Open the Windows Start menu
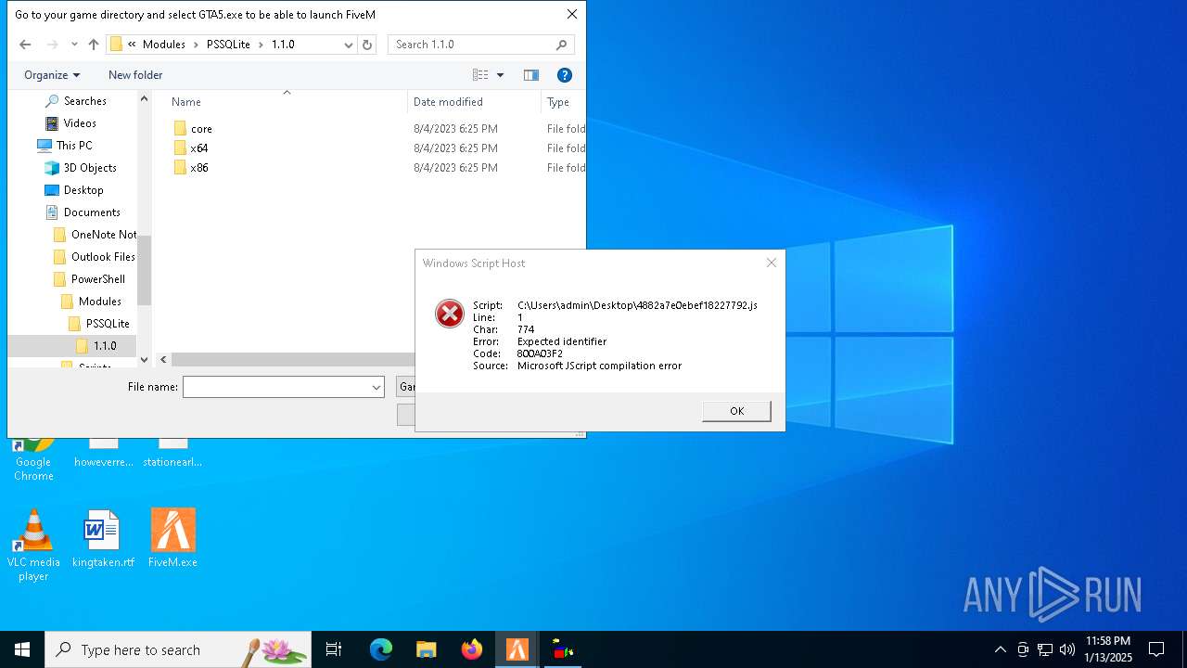This screenshot has width=1187, height=668. (x=22, y=649)
